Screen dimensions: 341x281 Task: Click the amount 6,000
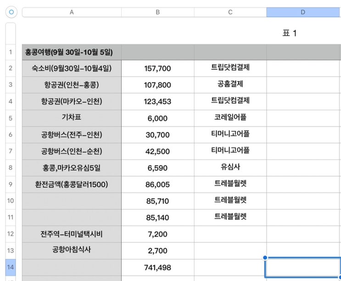point(158,118)
